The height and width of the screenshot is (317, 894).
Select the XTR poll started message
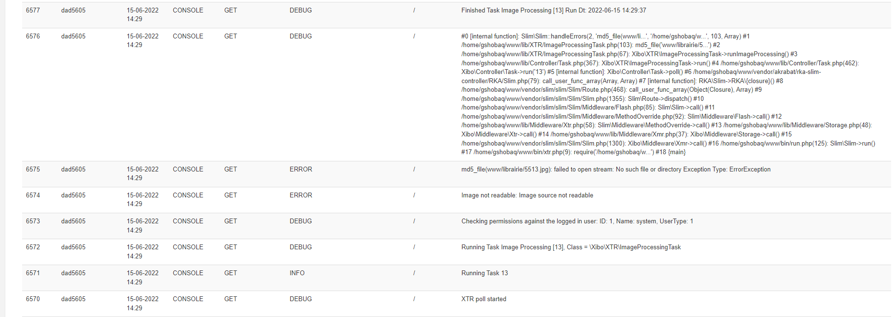click(x=484, y=299)
